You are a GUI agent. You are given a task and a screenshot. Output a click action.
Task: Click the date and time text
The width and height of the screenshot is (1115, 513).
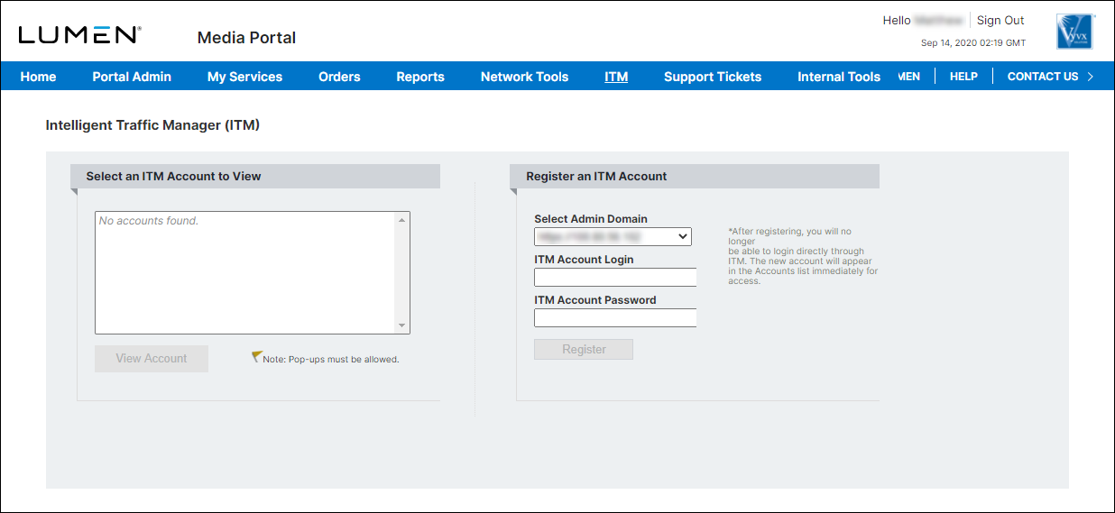(x=972, y=42)
